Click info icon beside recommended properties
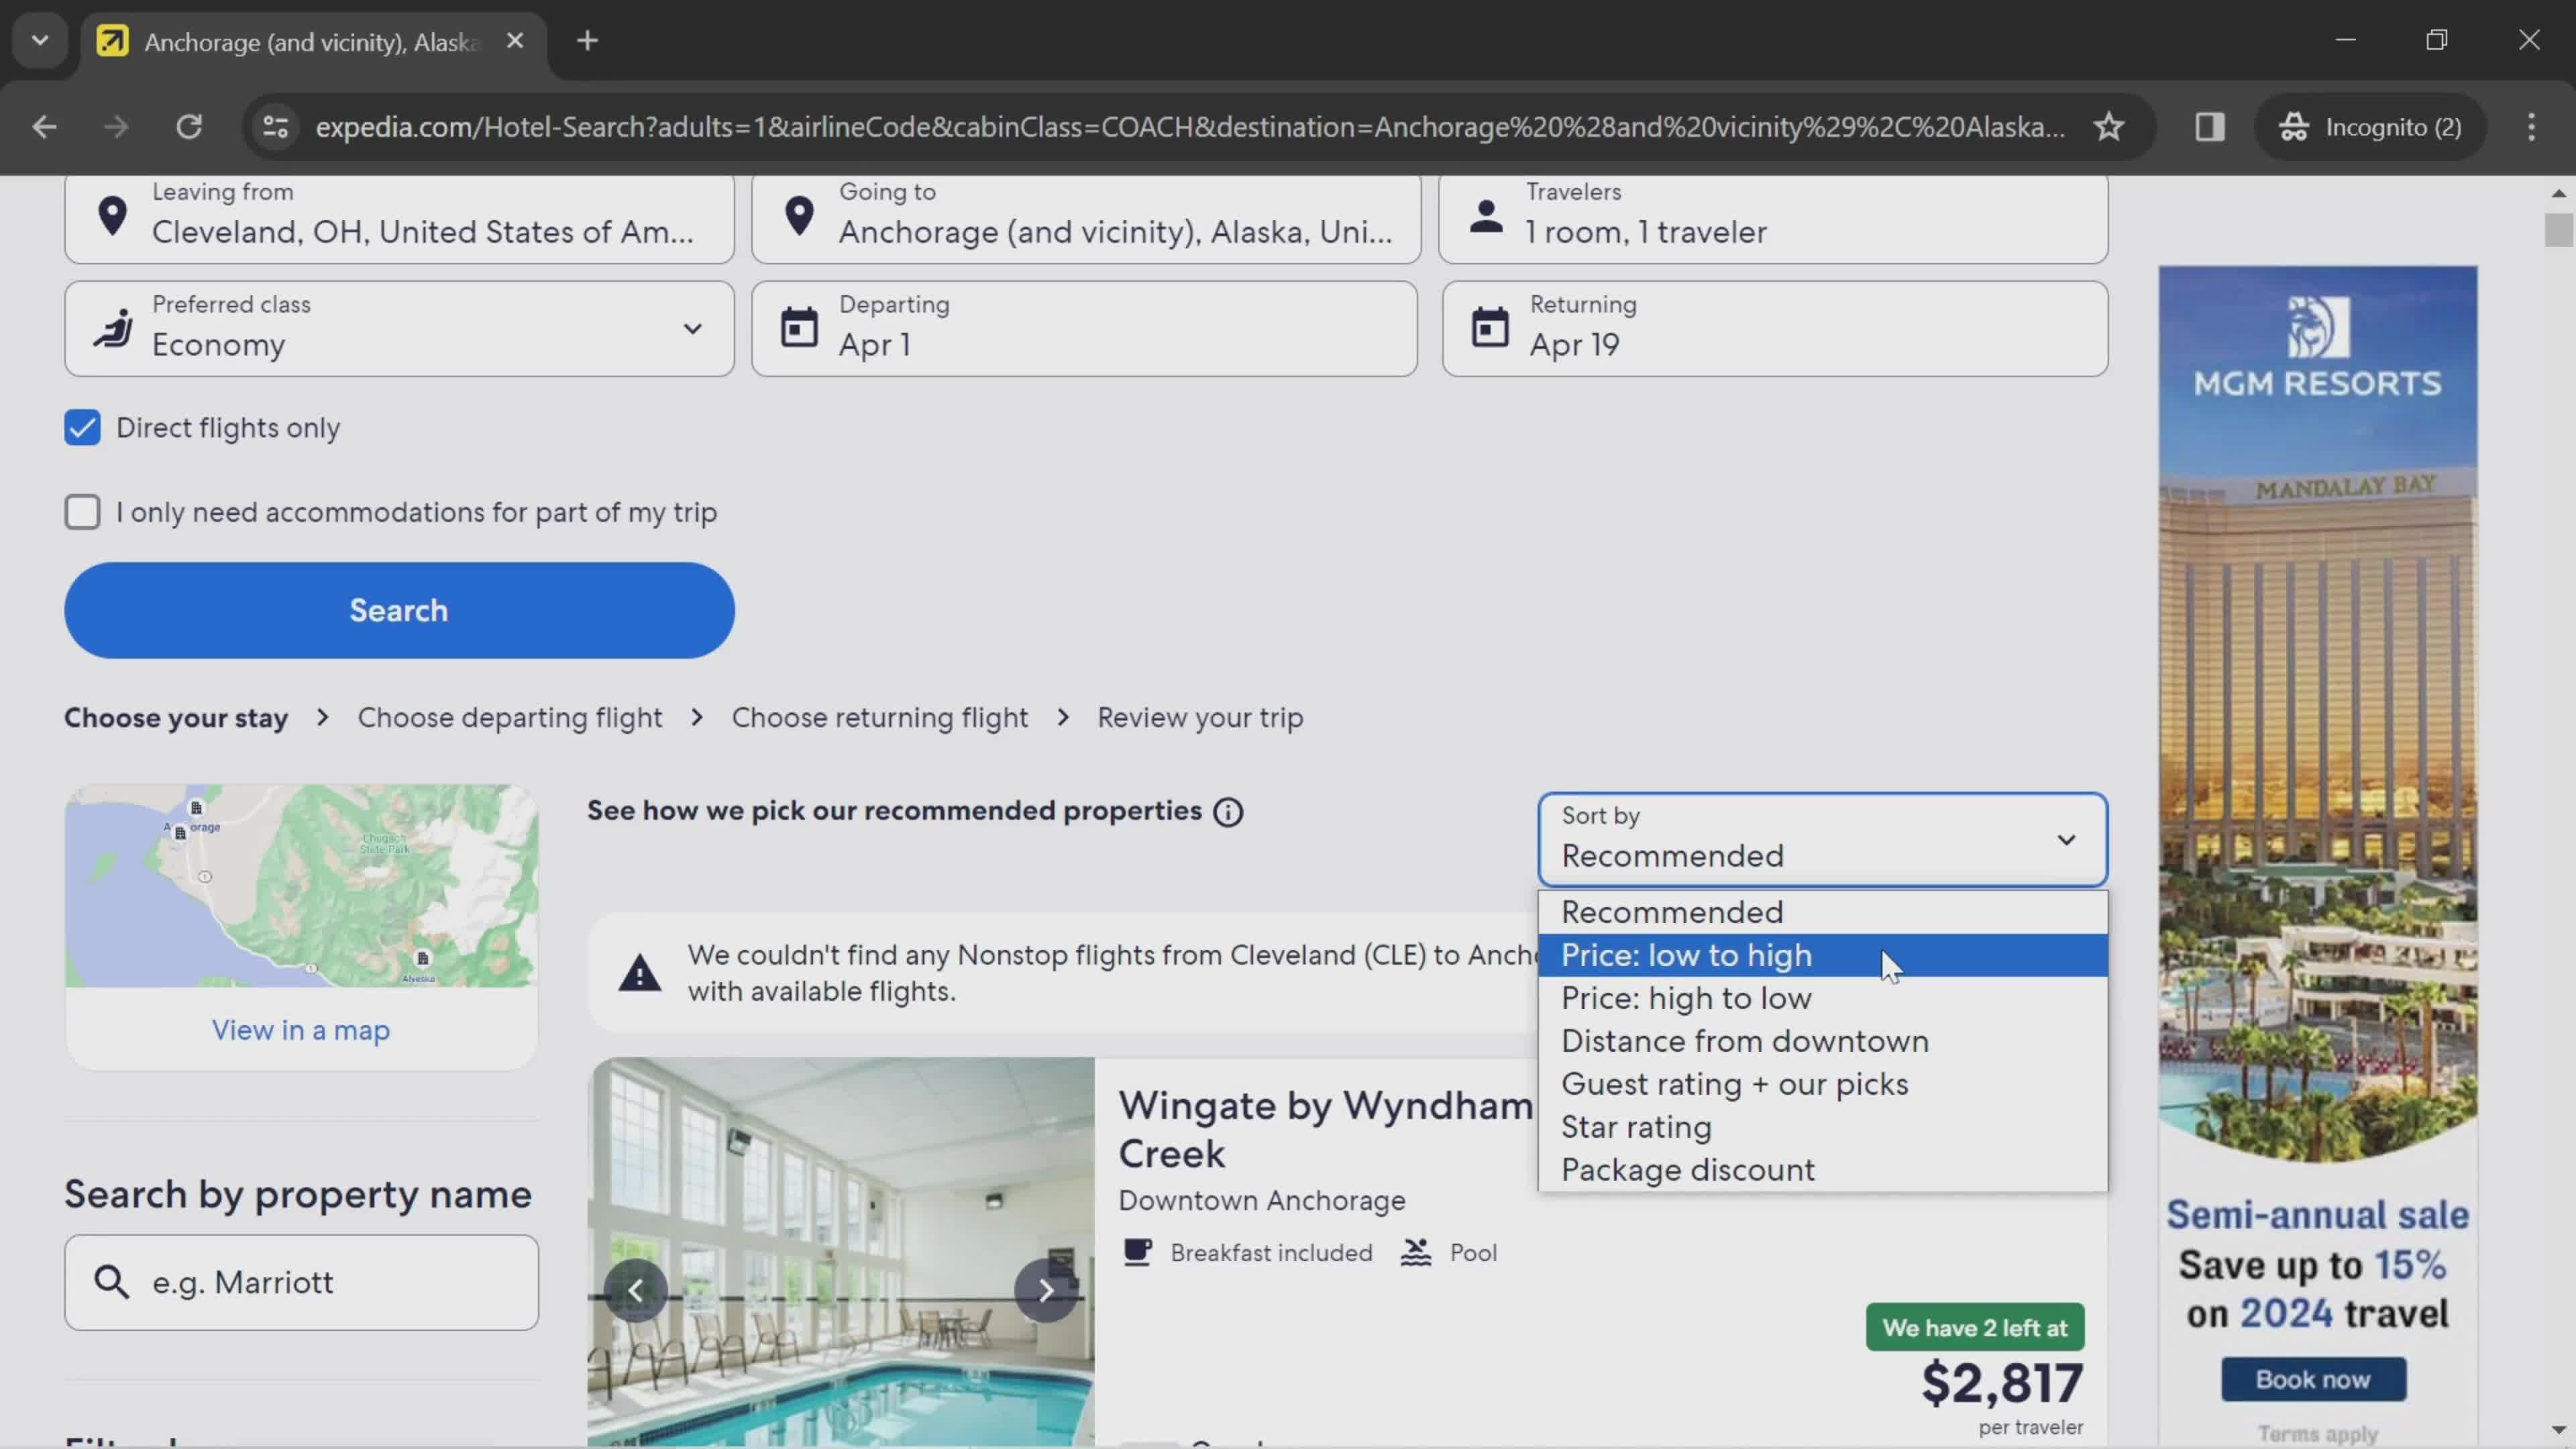The height and width of the screenshot is (1449, 2576). [1228, 812]
